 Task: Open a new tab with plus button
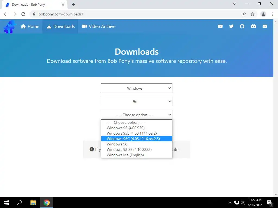pos(73,5)
